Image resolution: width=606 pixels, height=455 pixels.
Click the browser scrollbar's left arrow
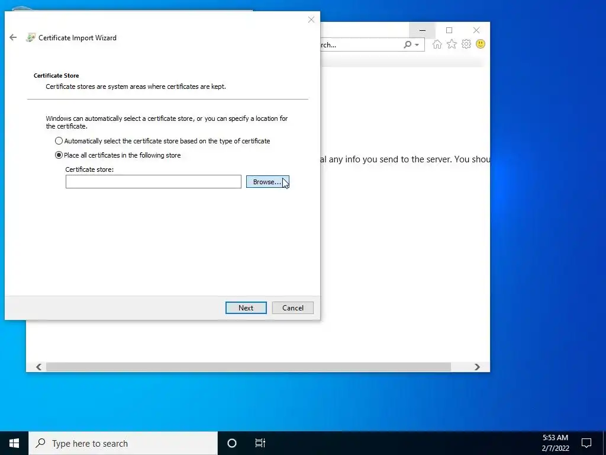(x=38, y=367)
